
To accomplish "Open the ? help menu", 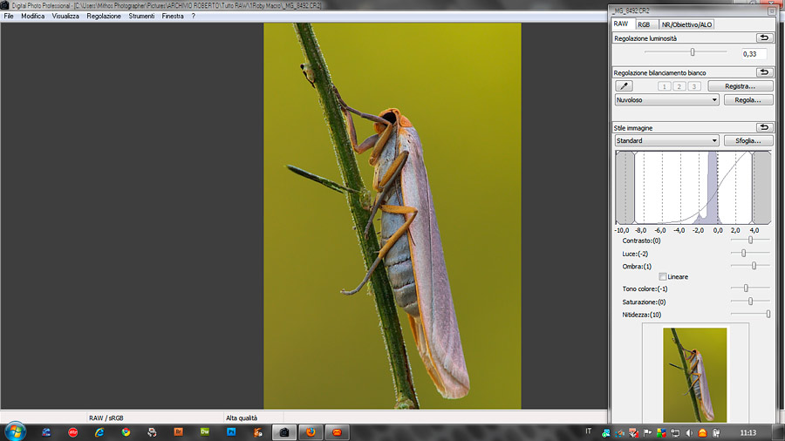I will point(194,16).
